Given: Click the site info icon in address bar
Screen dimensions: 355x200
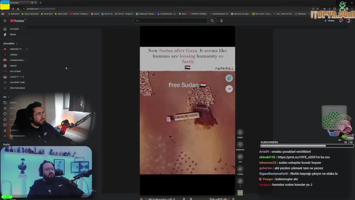Looking at the screenshot, I should 24,9.
